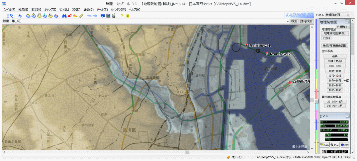This screenshot has width=357, height=161.
Task: Click the 詳細検索 button
Action: tap(306, 21)
